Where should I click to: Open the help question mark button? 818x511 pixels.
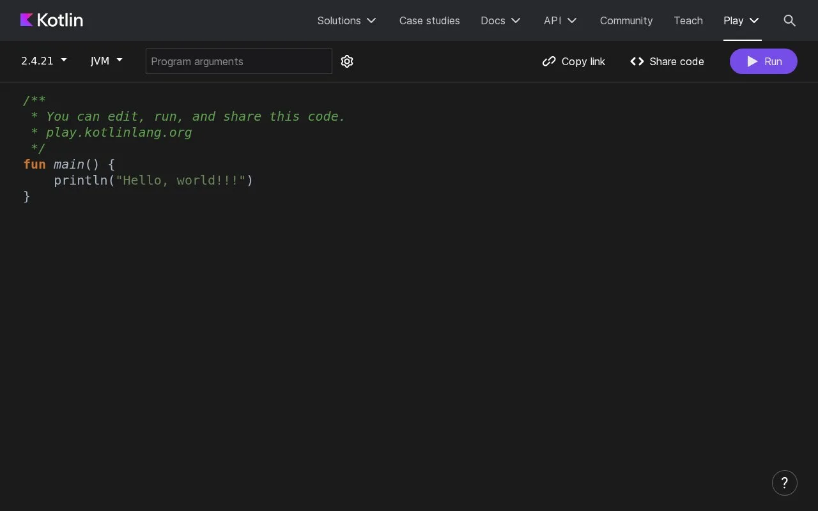click(784, 483)
